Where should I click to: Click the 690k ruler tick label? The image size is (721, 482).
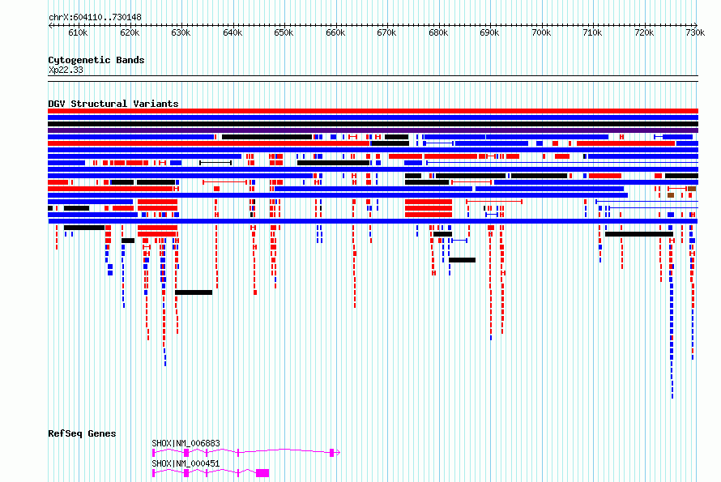tap(489, 32)
